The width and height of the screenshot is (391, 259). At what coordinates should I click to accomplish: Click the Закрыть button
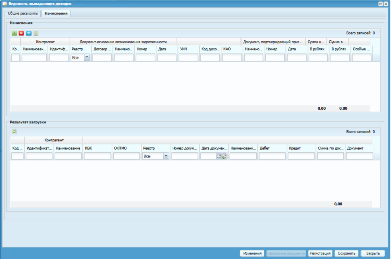372,253
